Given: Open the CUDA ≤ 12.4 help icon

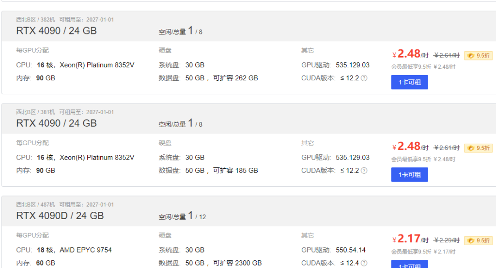Looking at the screenshot, I should coord(364,263).
